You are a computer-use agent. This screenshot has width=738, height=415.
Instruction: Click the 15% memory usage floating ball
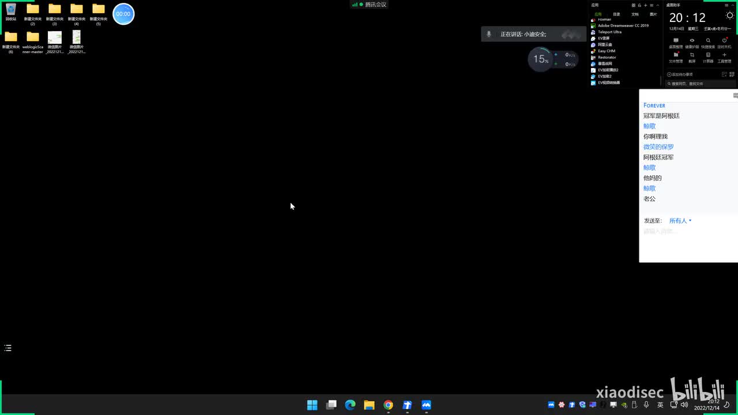click(x=540, y=59)
